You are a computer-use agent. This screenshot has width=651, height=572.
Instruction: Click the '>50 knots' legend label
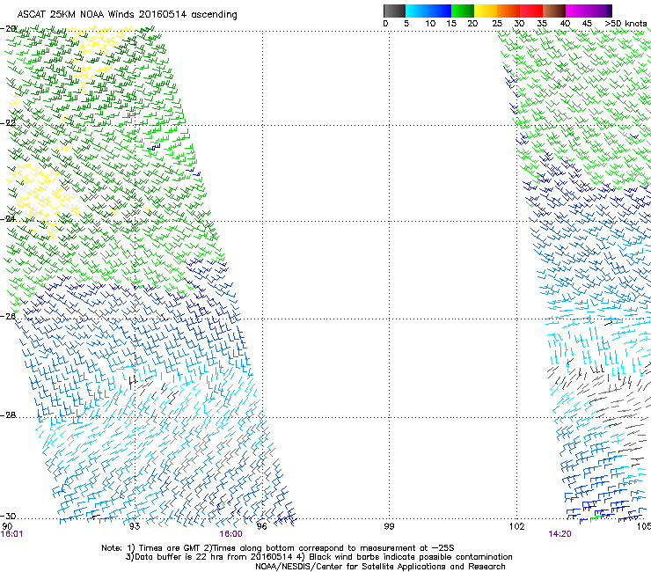(x=625, y=24)
